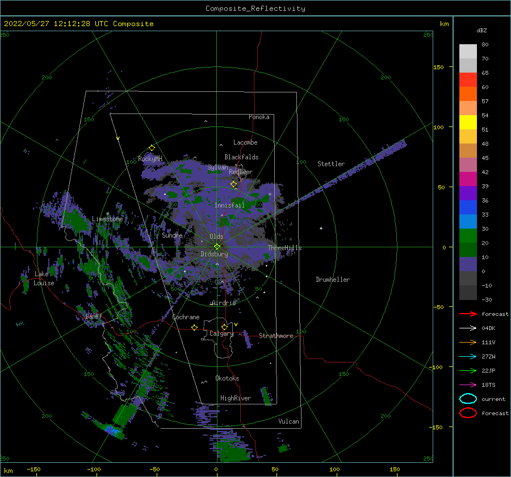Viewport: 511px width, 477px height.
Task: Click white plus marker east of ThreeHills
Action: point(321,228)
